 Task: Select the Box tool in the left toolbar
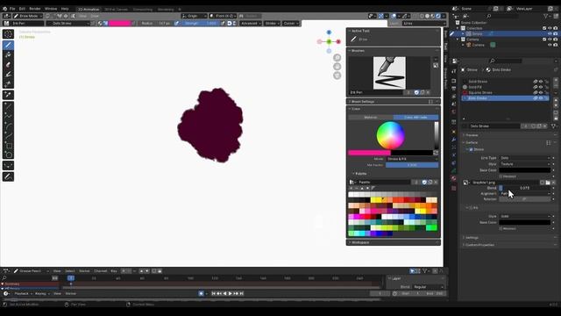8,146
